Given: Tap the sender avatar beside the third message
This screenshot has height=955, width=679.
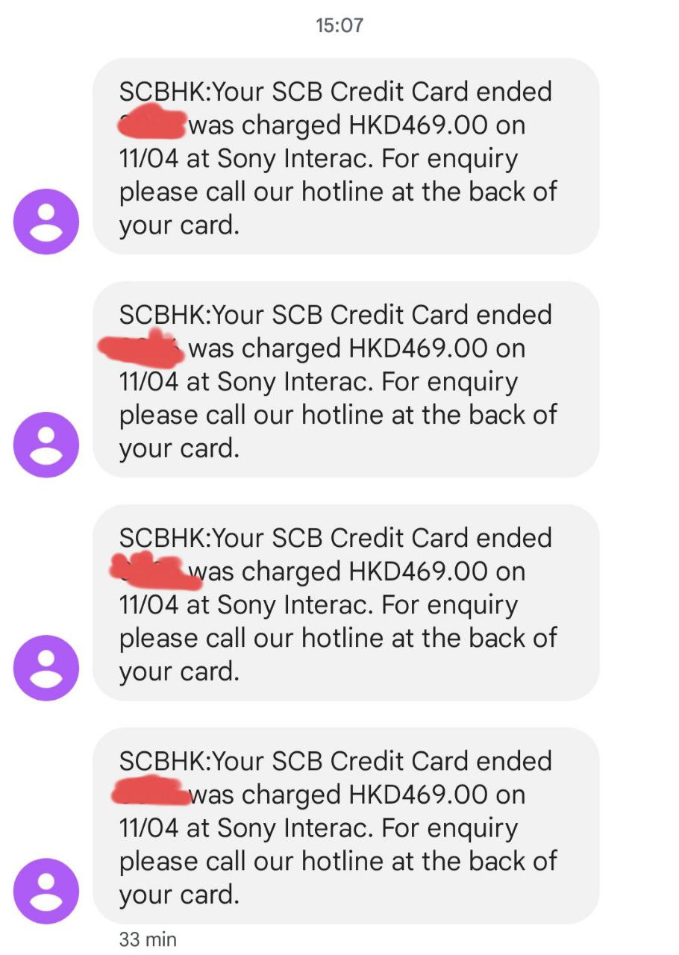Looking at the screenshot, I should 46,668.
